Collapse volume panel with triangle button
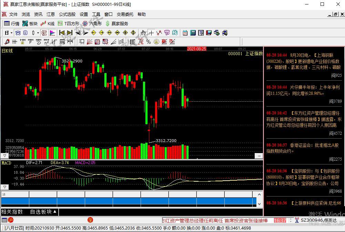 [x=4, y=156]
